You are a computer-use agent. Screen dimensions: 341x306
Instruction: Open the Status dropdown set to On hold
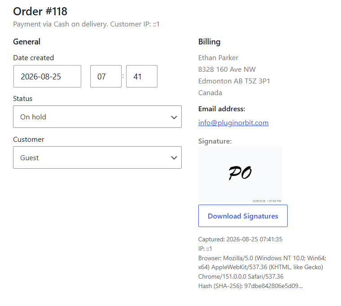tap(97, 117)
